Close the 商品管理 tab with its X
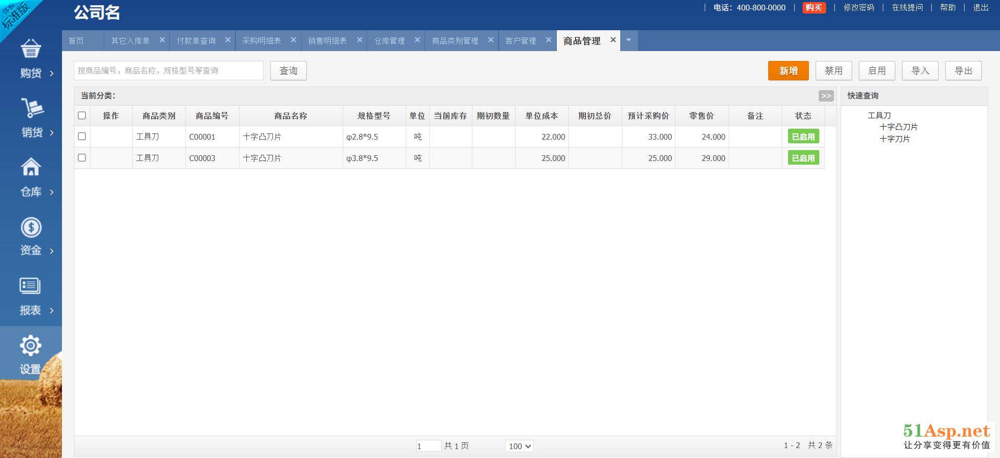Image resolution: width=1000 pixels, height=458 pixels. (613, 40)
